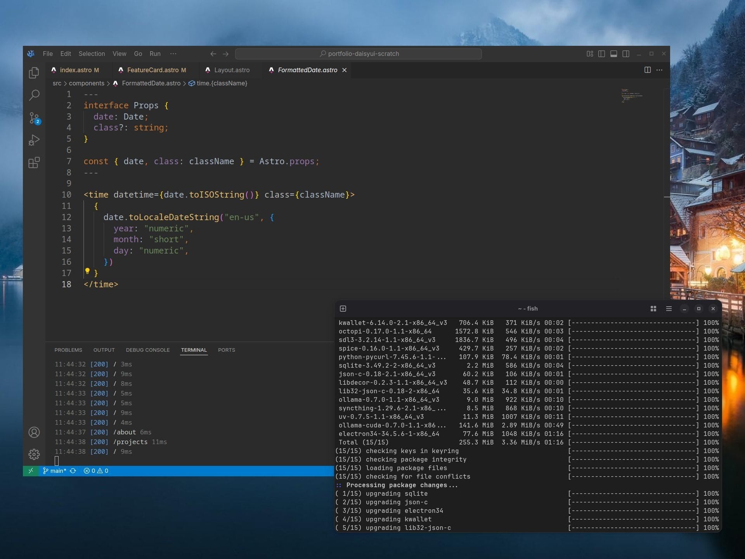Toggle the Secondary Side Bar

click(626, 54)
